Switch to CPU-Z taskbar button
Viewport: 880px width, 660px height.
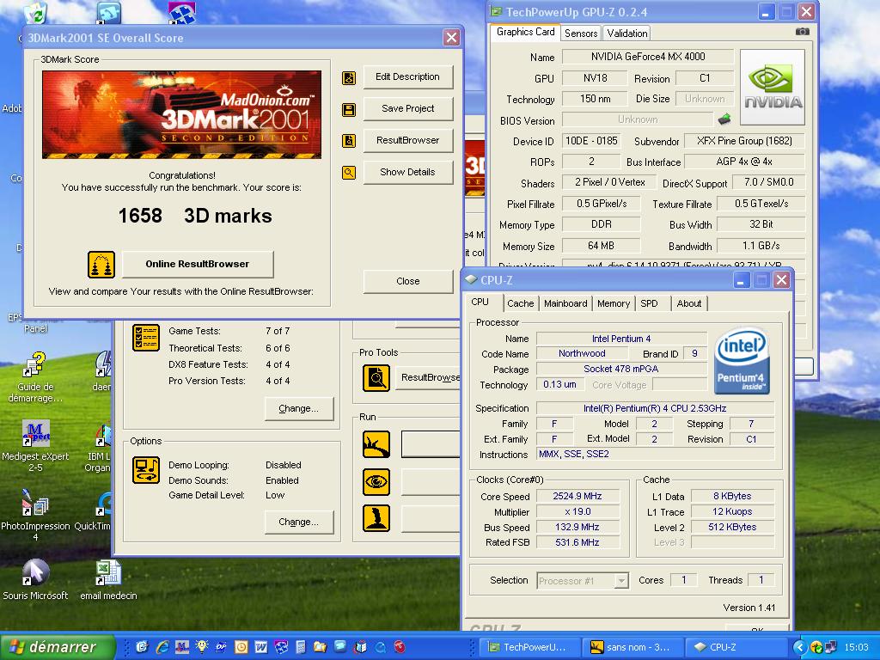click(736, 647)
